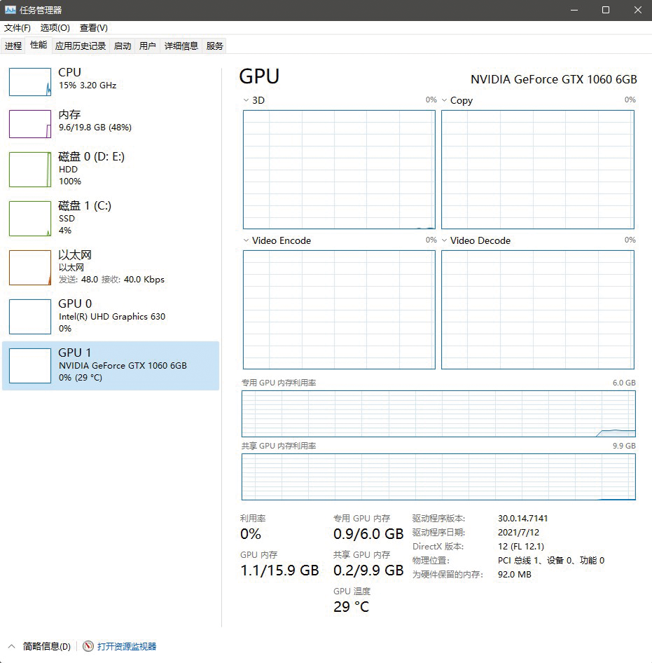This screenshot has width=652, height=663.
Task: Switch to the 进程 tab
Action: (13, 46)
